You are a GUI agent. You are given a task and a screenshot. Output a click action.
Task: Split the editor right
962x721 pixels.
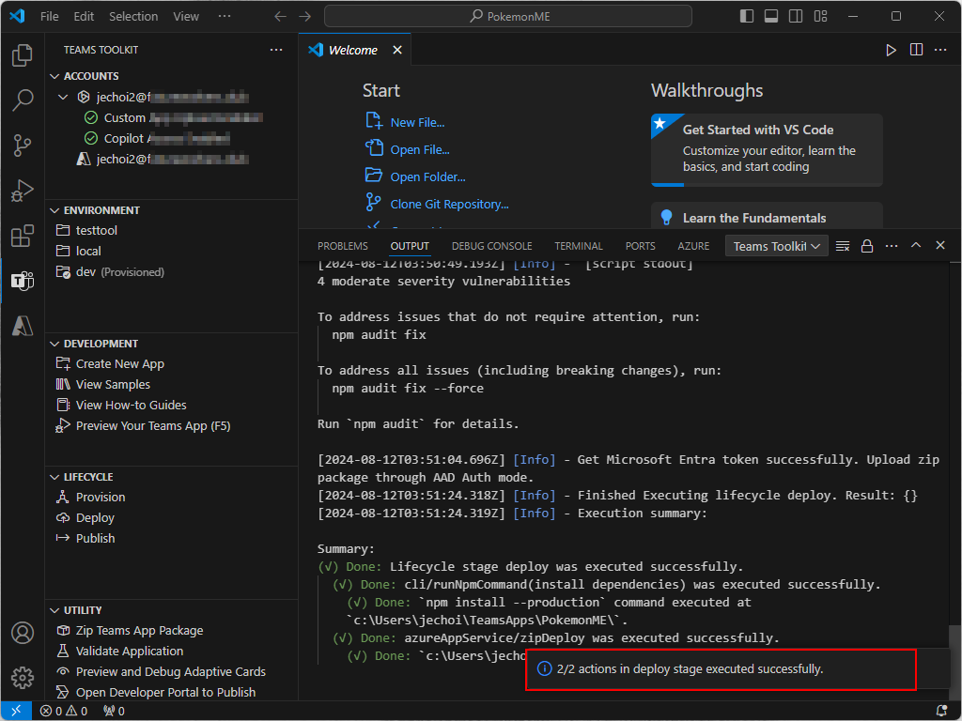tap(916, 50)
